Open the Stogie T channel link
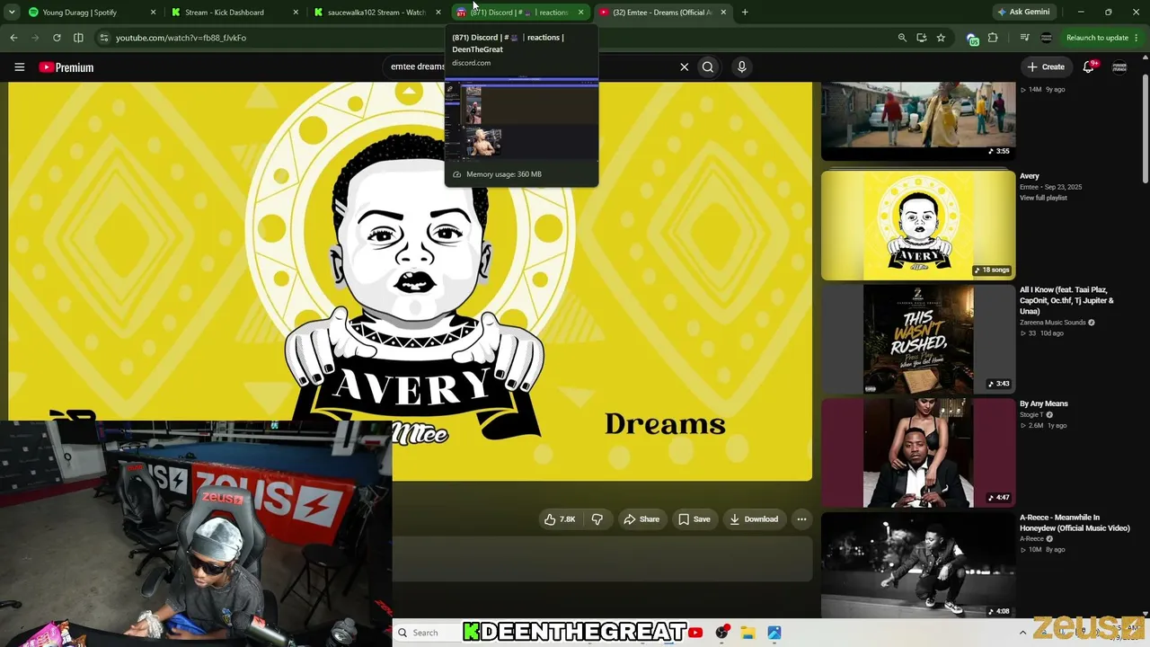The image size is (1150, 647). [1032, 415]
